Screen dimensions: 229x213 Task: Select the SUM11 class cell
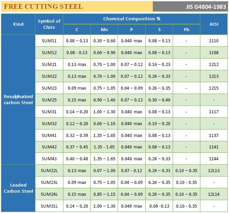point(49,41)
